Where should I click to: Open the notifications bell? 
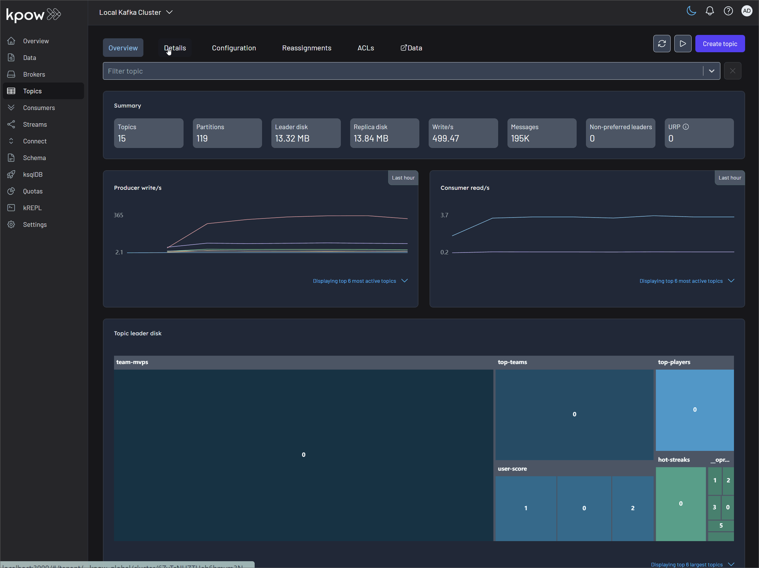[x=710, y=11]
